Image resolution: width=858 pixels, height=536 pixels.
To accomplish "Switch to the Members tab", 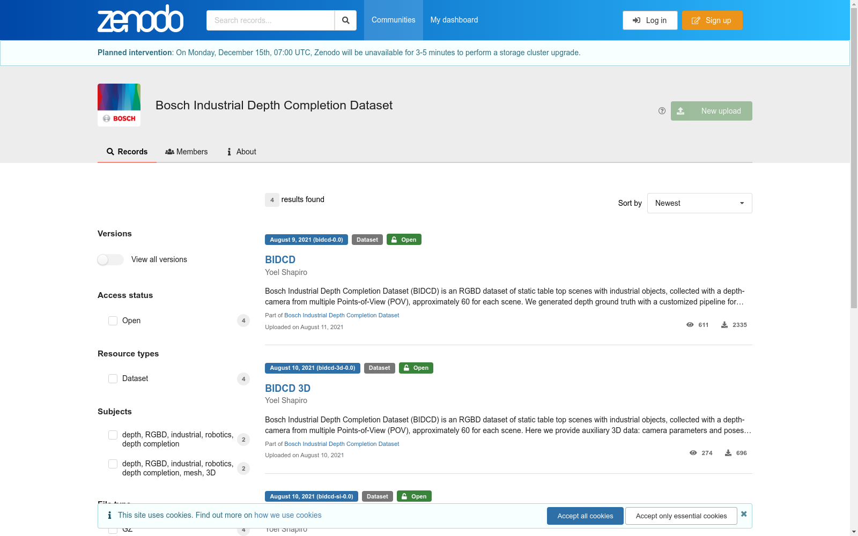I will [x=187, y=152].
